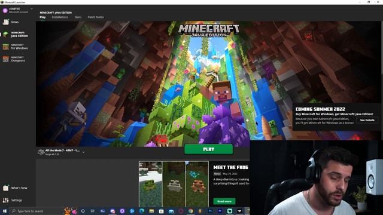Switch to the Patch Notes tab
Image resolution: width=383 pixels, height=215 pixels.
tap(96, 17)
